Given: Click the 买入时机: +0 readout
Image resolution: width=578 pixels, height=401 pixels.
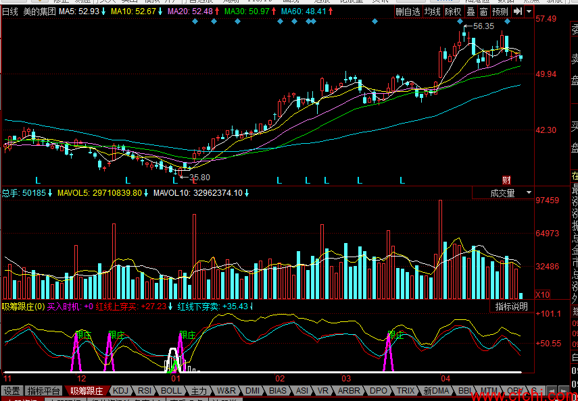Looking at the screenshot, I should 70,306.
